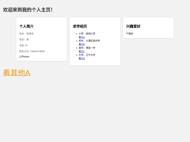The image size is (190, 142).
Task: Select the page heading 欢迎来到我的个人主页!
Action: click(28, 10)
